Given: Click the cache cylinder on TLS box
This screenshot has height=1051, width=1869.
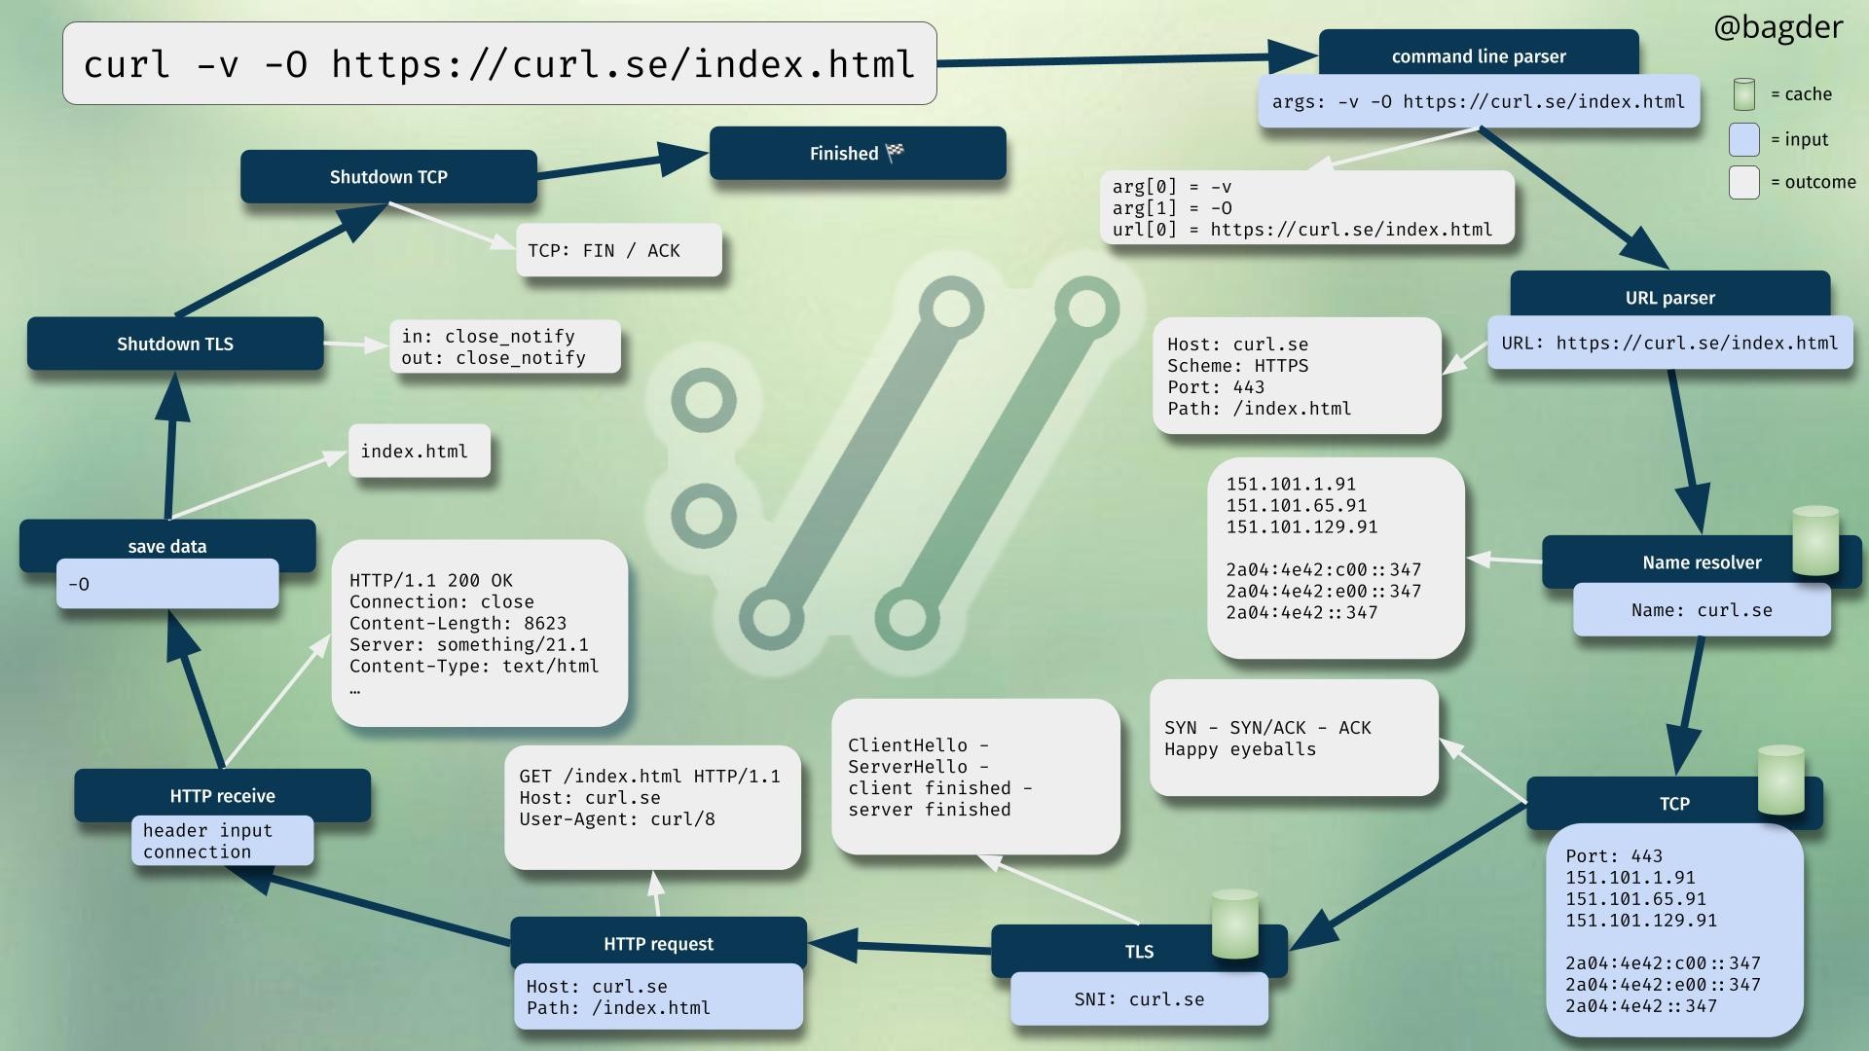Looking at the screenshot, I should click(x=1234, y=924).
